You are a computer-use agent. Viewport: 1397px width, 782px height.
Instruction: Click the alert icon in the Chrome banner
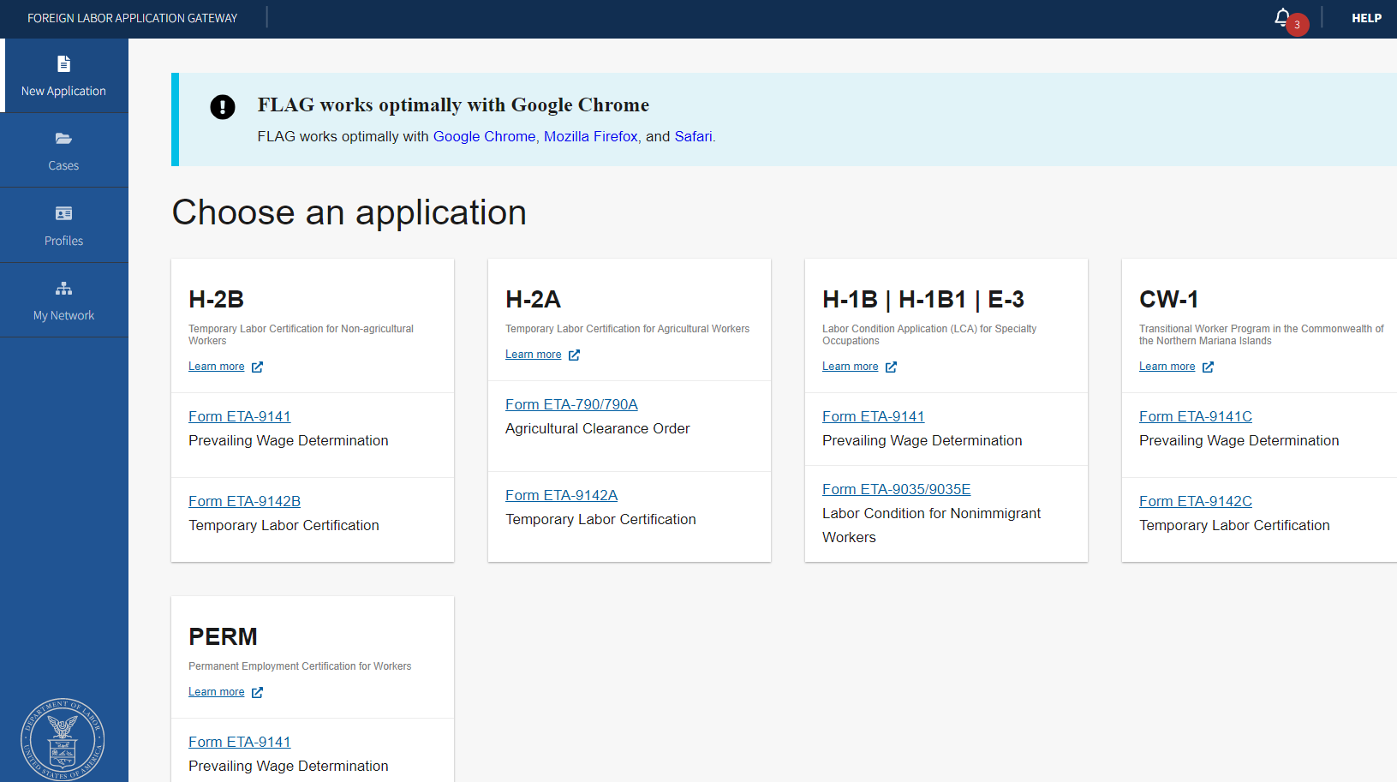pos(223,107)
